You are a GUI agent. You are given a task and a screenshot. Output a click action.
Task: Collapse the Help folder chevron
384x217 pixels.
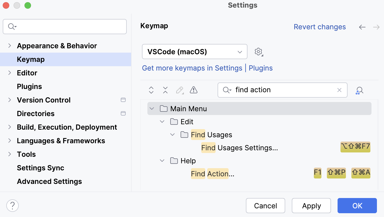(162, 161)
